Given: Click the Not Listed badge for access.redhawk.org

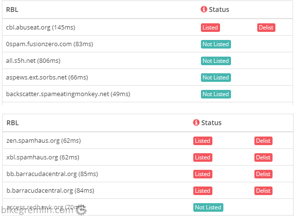Looking at the screenshot, I should coord(208,207).
